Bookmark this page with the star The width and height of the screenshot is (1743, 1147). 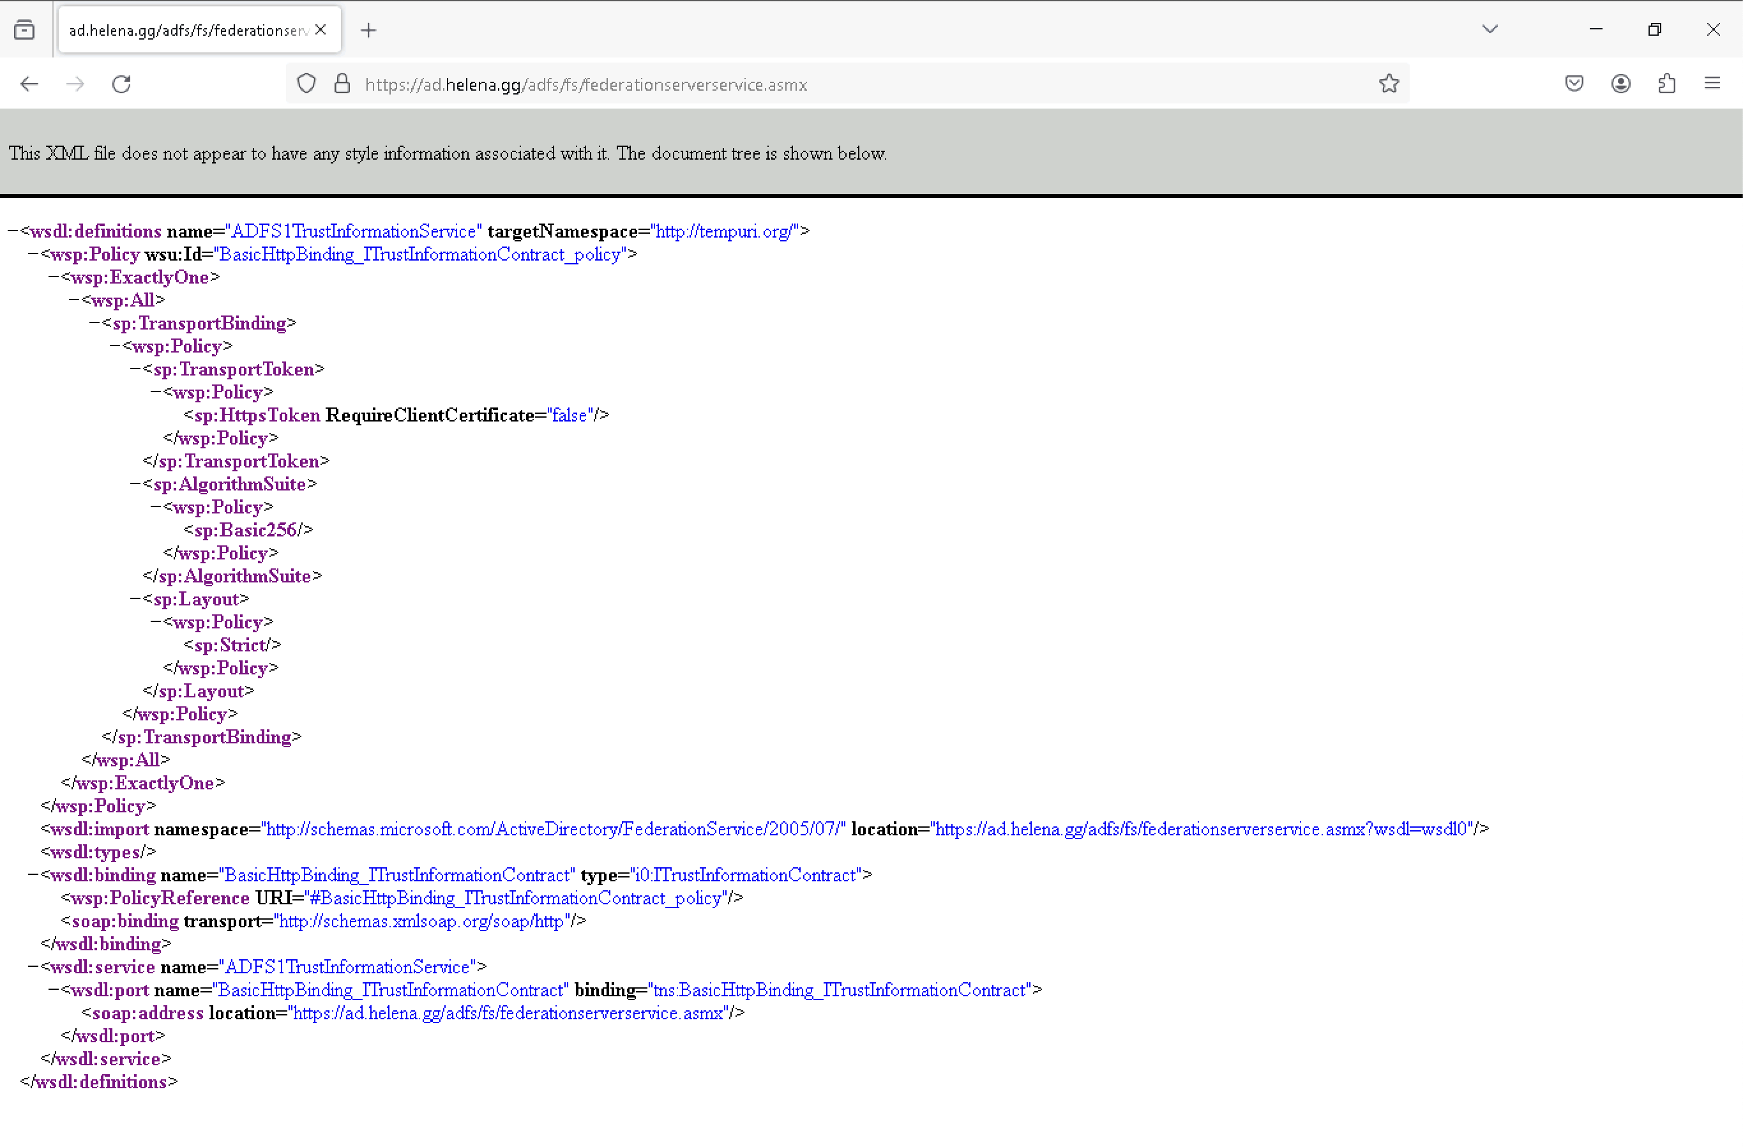(x=1389, y=84)
